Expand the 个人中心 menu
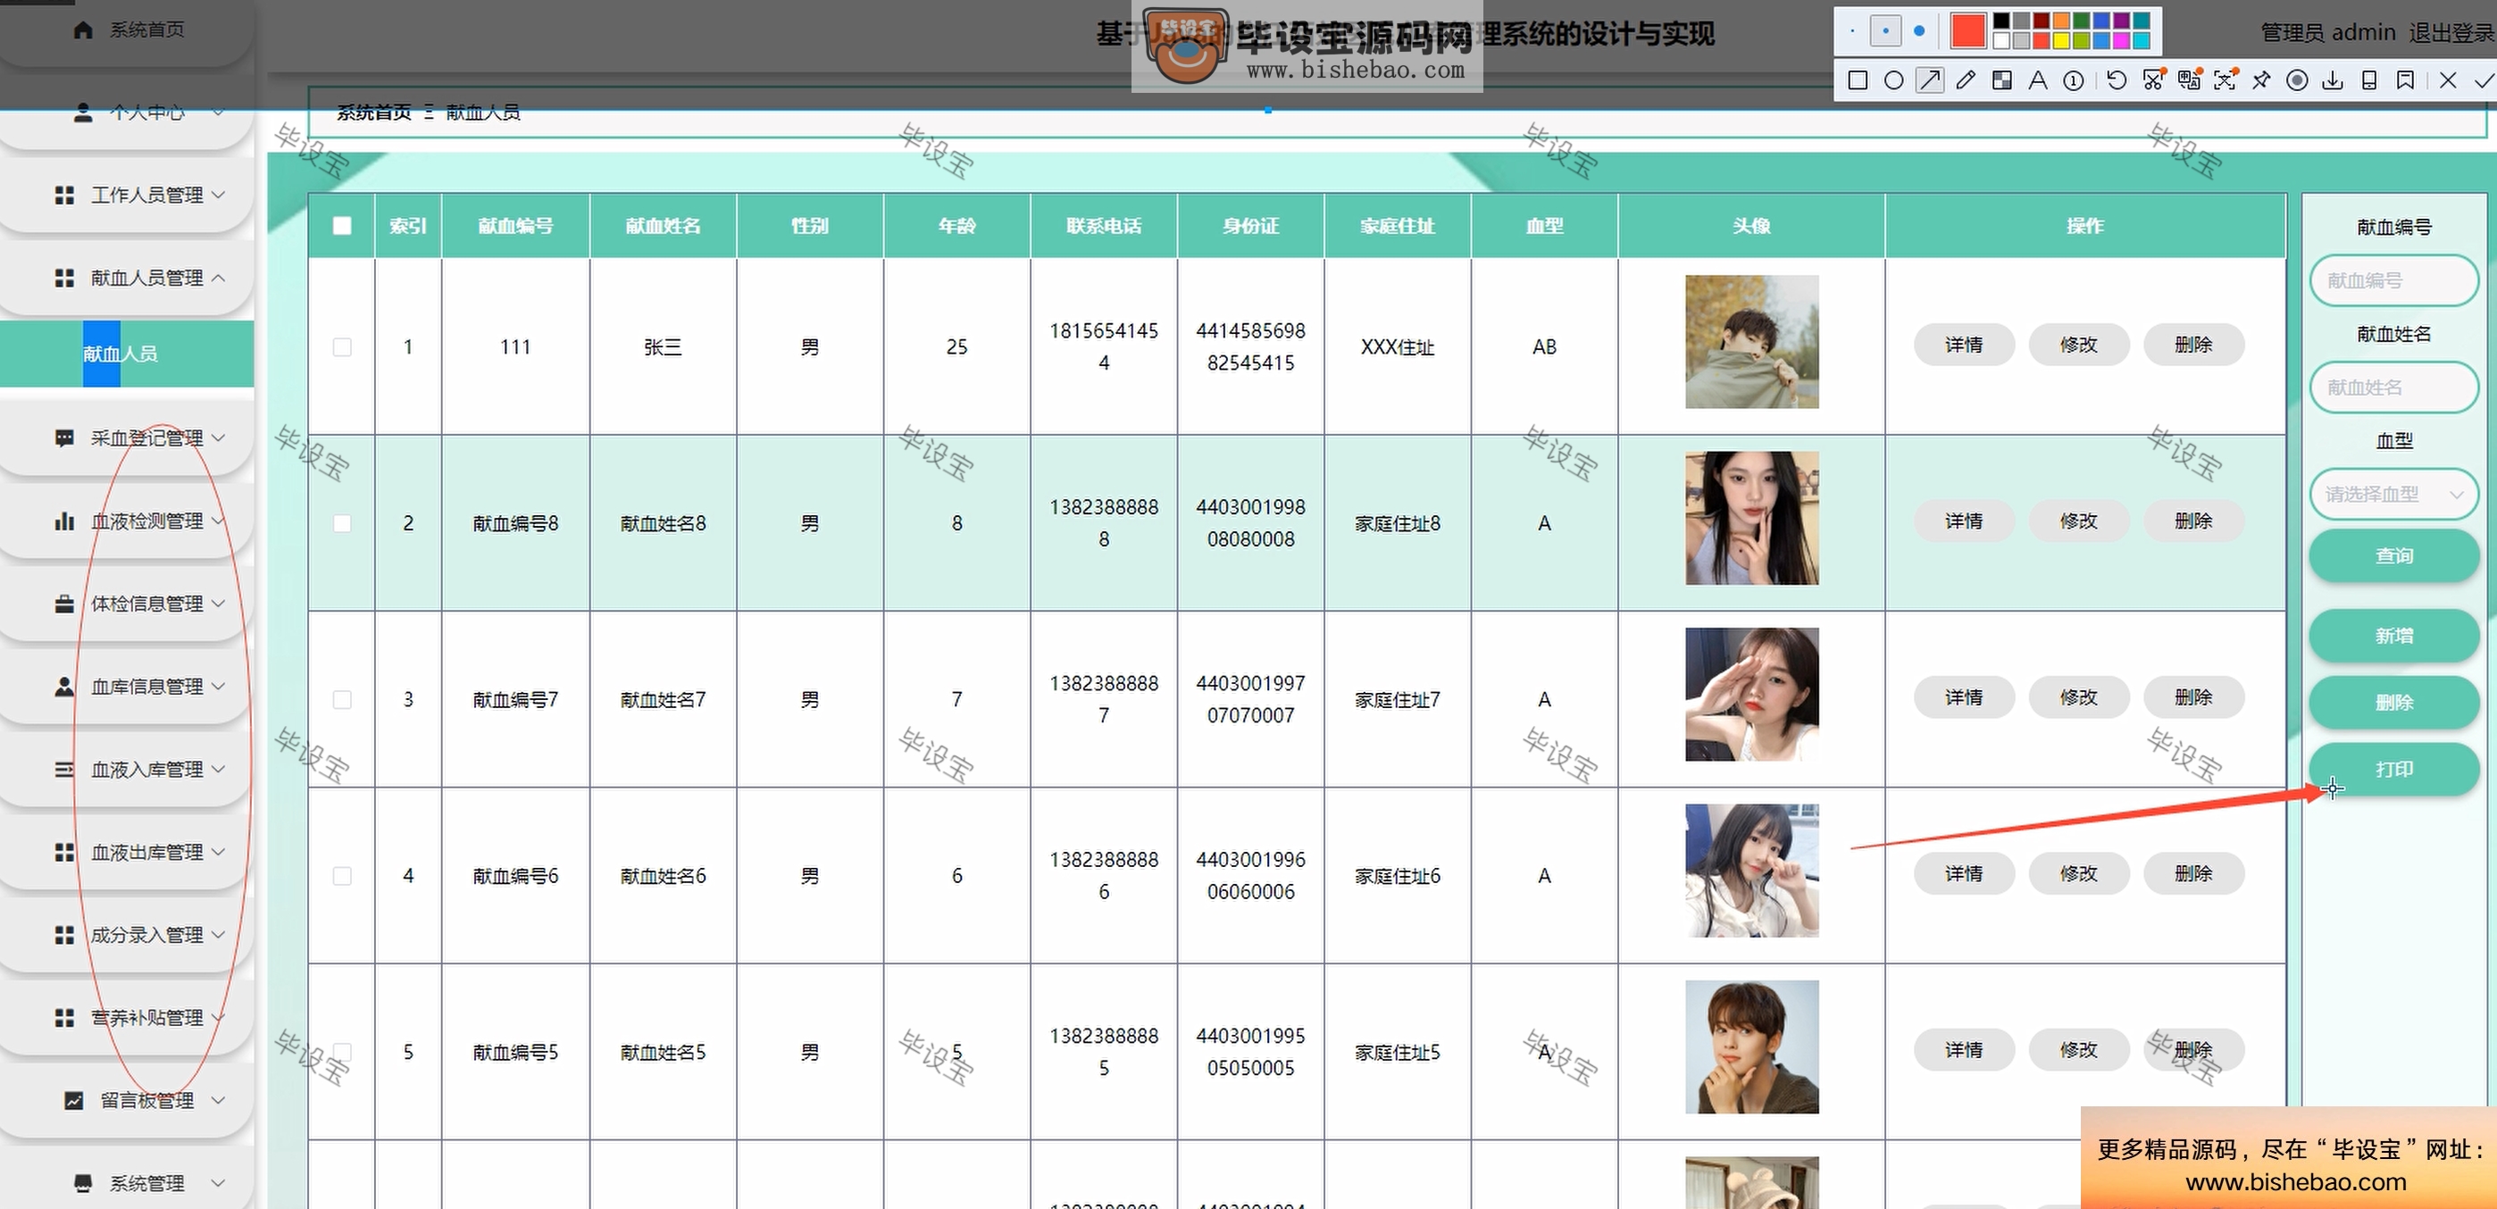This screenshot has width=2497, height=1209. (127, 113)
